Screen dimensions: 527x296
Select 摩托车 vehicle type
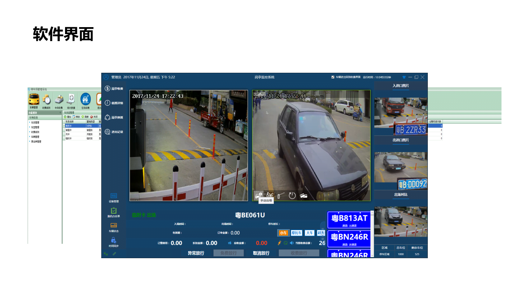point(296,233)
